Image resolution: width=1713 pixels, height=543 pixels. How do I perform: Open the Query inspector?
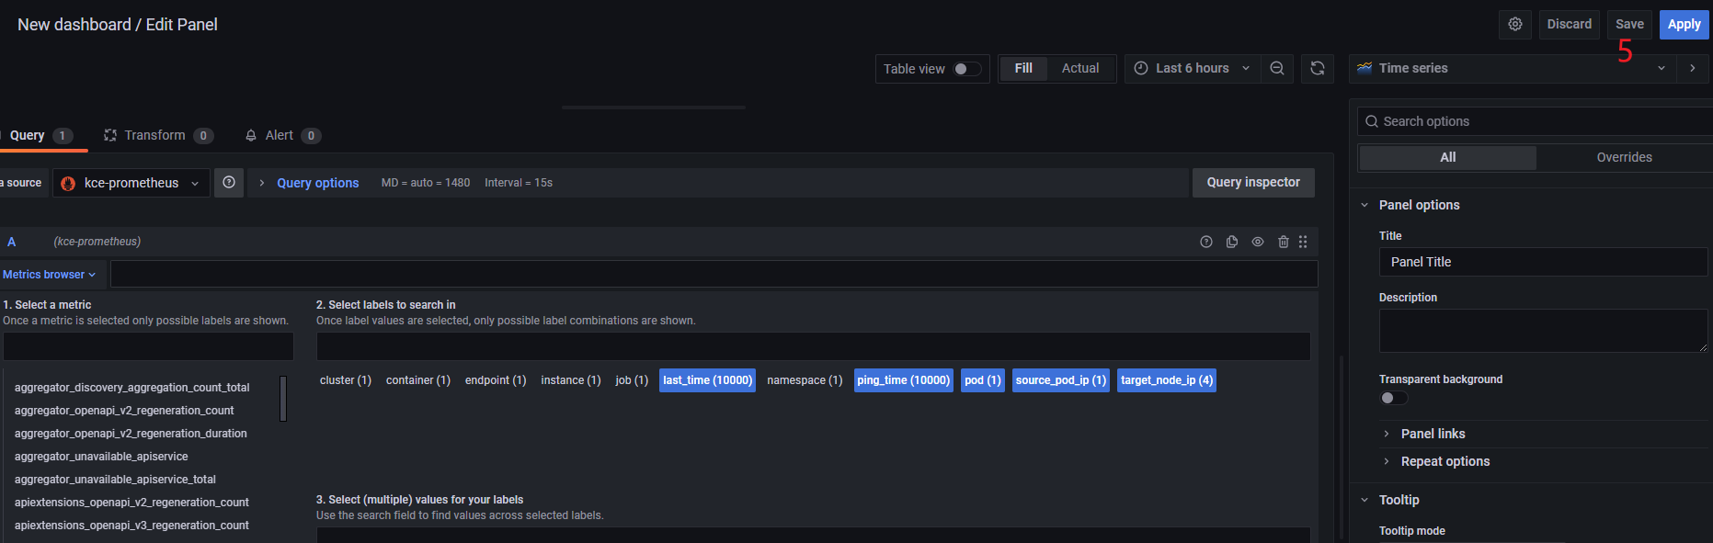pos(1252,183)
